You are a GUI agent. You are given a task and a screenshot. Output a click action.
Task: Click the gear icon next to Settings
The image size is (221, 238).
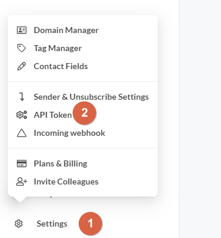pos(19,224)
